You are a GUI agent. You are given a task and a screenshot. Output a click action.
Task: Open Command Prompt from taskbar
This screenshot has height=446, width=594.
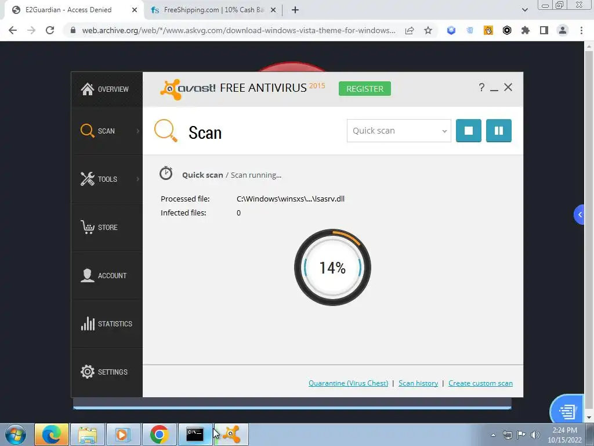point(195,434)
